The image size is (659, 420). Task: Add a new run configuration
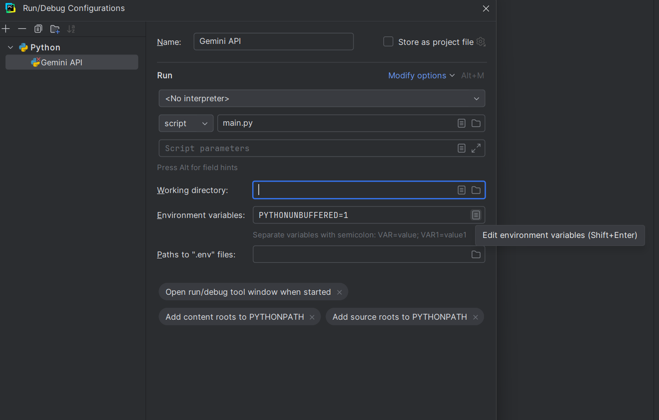tap(6, 29)
